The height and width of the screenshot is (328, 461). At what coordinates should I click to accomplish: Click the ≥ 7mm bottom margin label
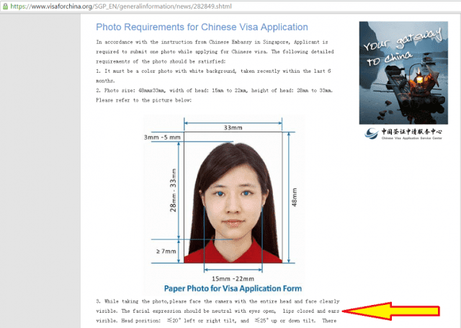coord(166,251)
